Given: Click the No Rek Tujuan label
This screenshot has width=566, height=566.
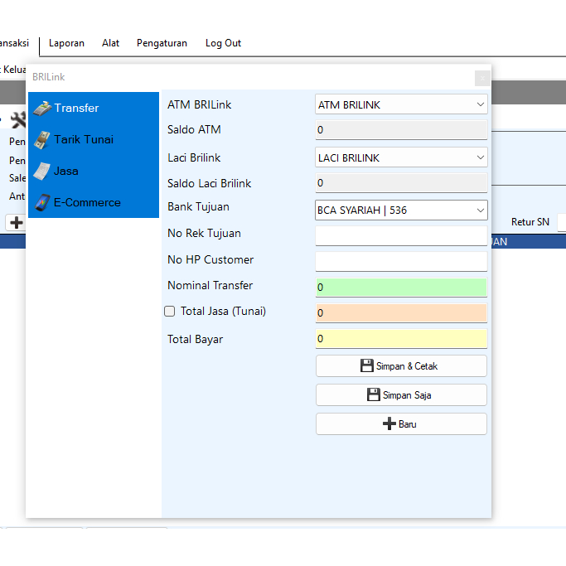Looking at the screenshot, I should (204, 234).
